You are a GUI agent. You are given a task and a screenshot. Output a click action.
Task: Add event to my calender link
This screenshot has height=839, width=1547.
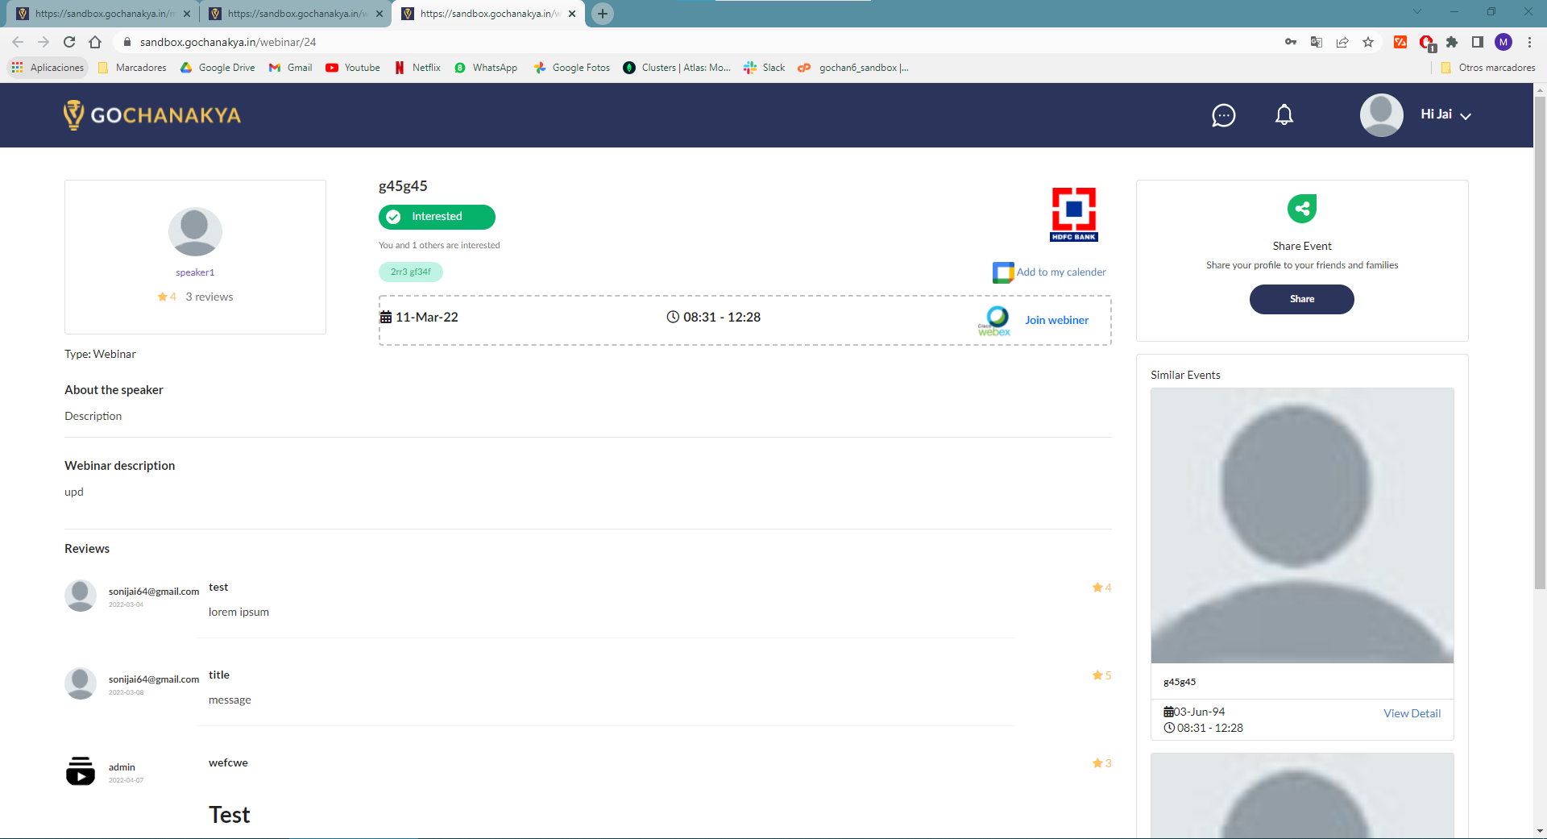click(x=1061, y=272)
